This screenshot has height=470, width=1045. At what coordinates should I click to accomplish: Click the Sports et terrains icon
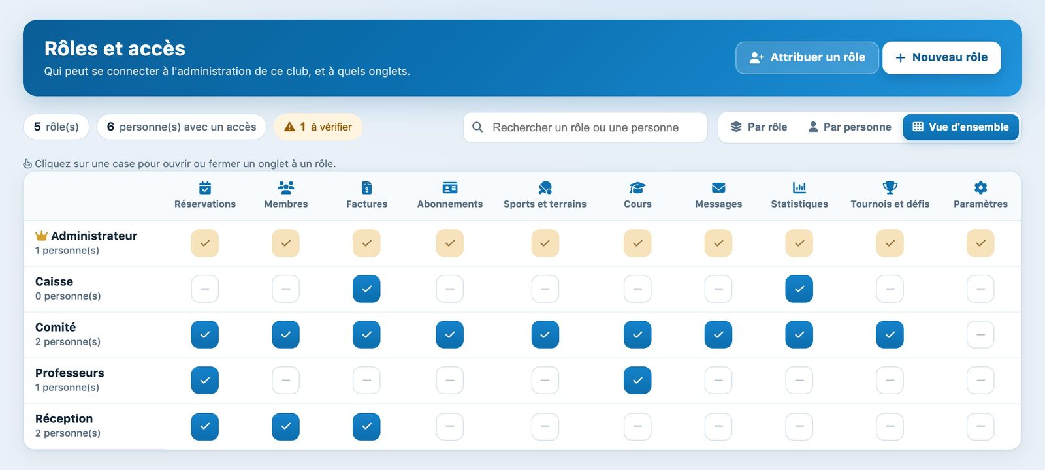[x=545, y=188]
